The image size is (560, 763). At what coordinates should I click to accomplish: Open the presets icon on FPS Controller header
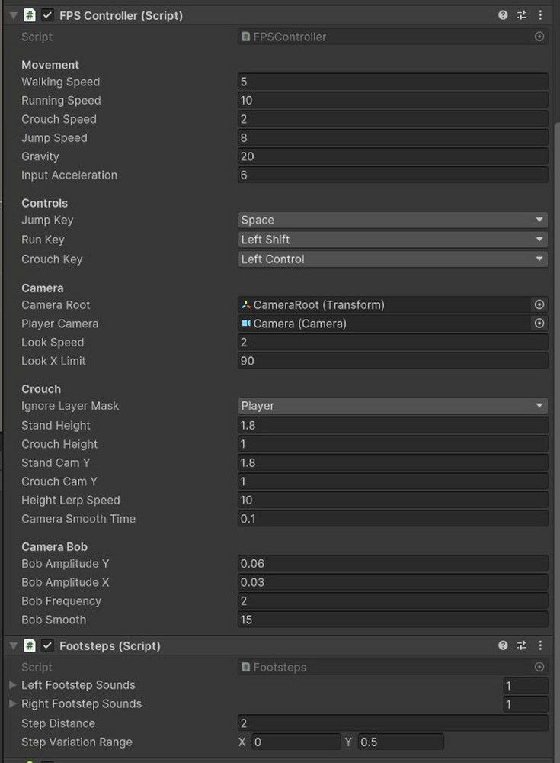[x=521, y=14]
